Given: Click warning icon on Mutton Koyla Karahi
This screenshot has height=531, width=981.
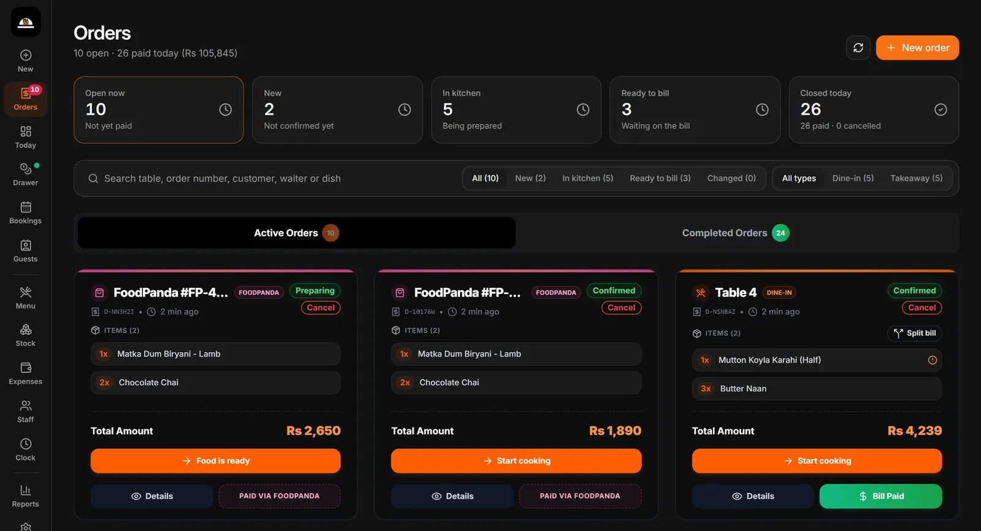Looking at the screenshot, I should 932,360.
